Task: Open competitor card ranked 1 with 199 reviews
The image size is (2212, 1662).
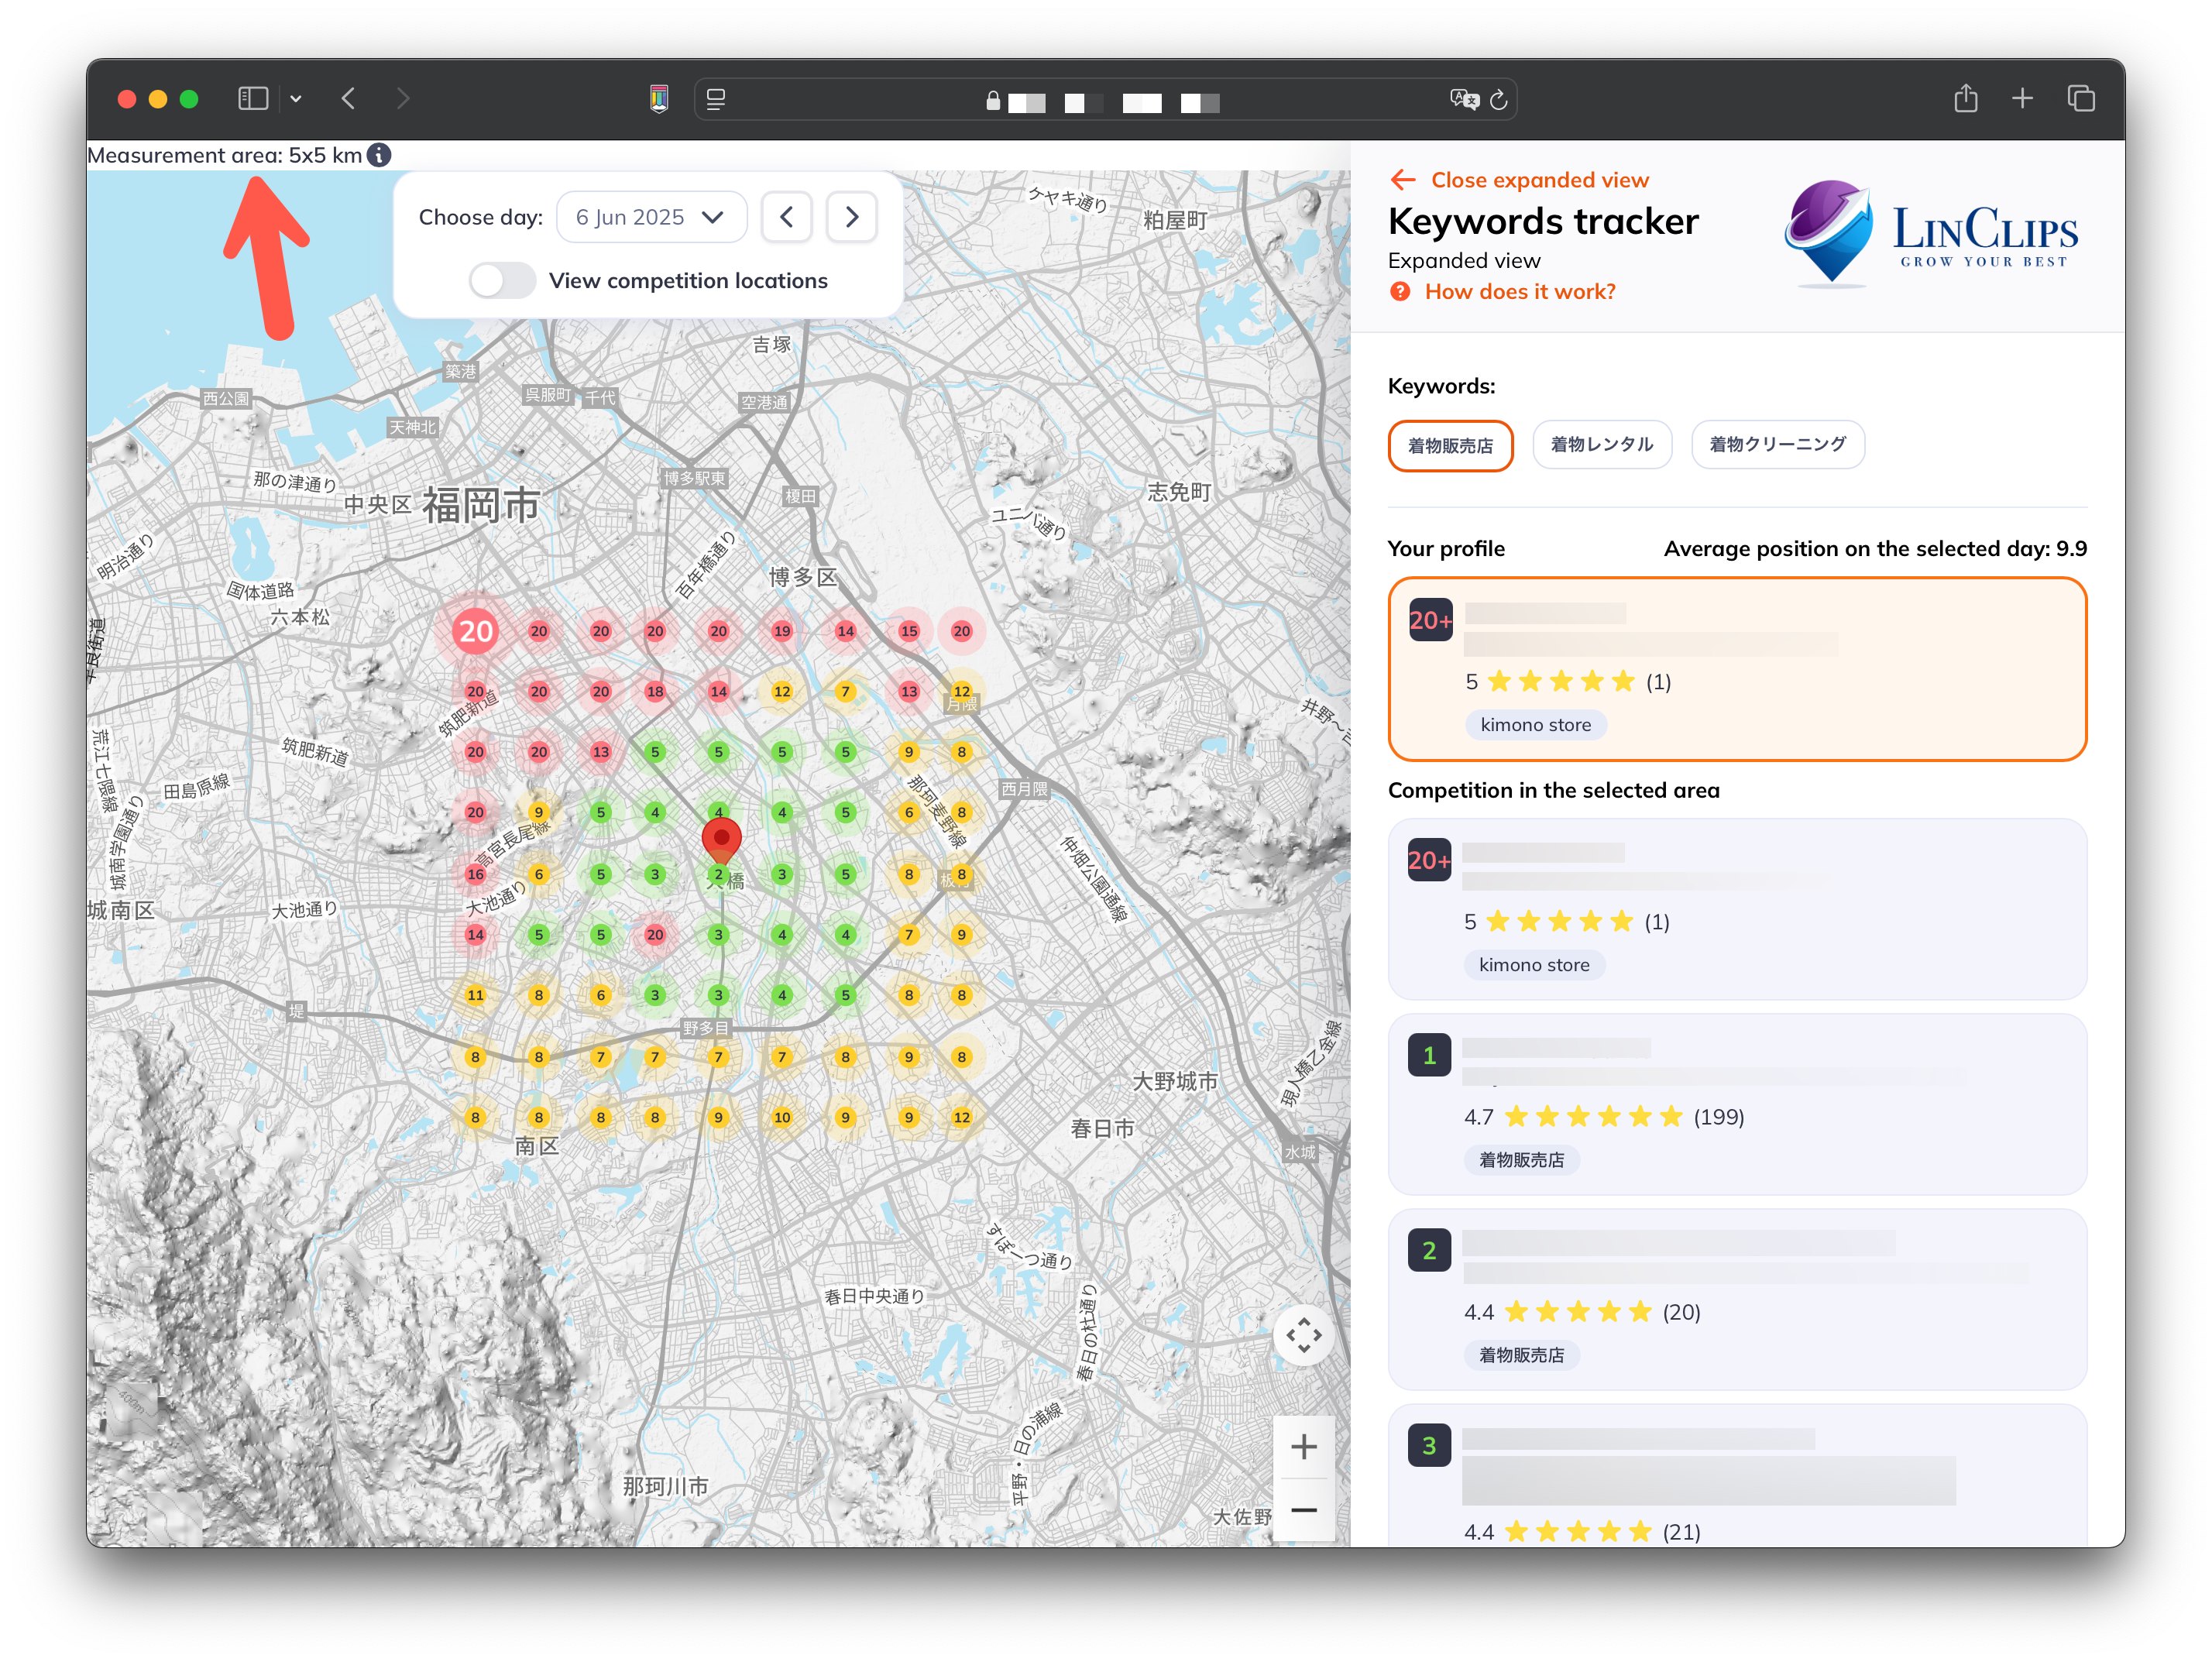Action: click(x=1737, y=1104)
